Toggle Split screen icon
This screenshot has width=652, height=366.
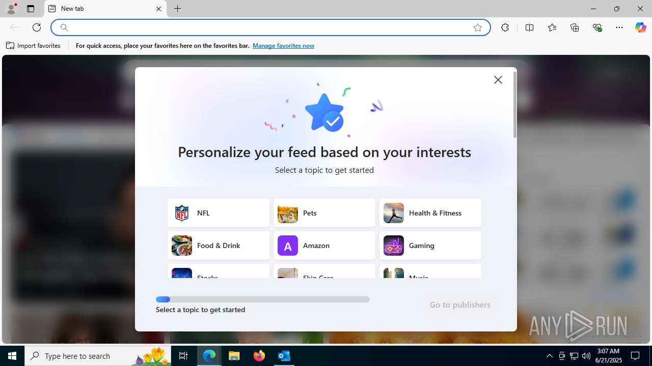[529, 27]
